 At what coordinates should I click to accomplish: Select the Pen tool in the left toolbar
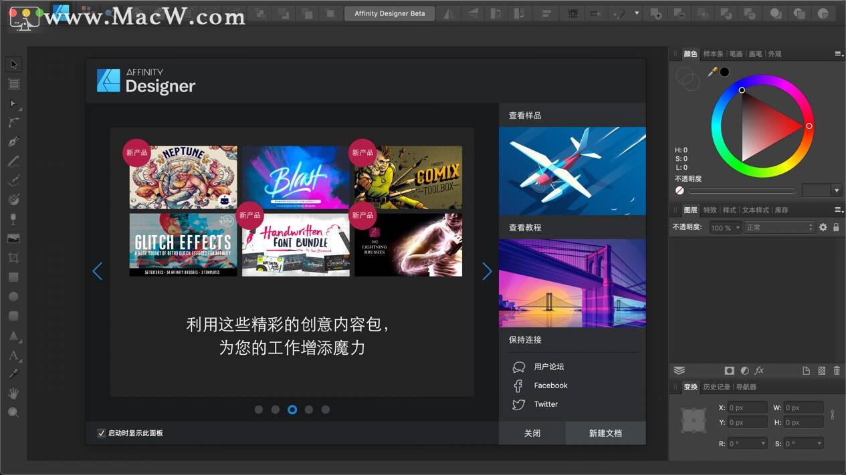[13, 142]
